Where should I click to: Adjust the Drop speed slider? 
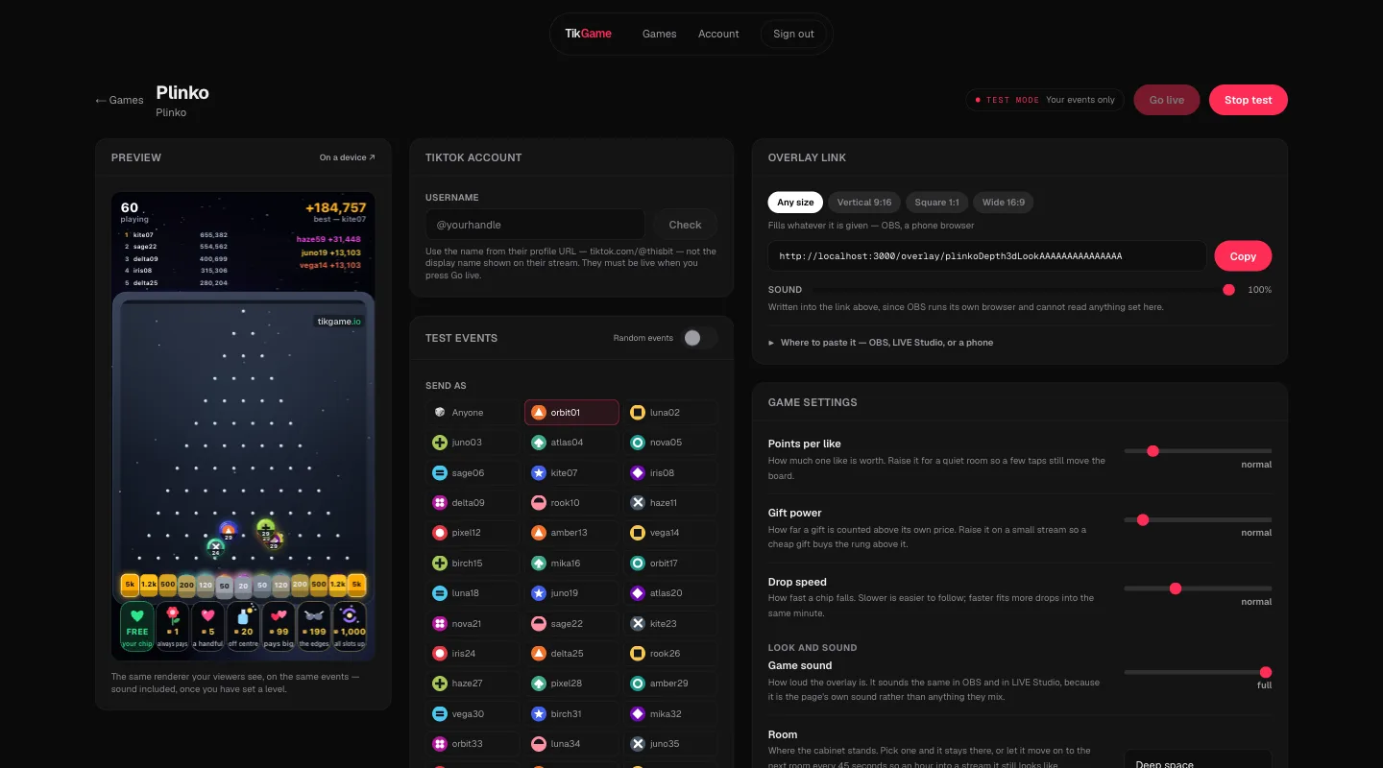1198,588
